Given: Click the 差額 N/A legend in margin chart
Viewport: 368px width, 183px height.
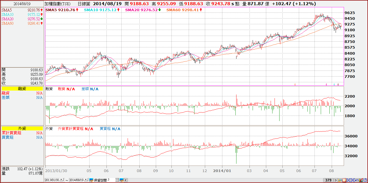Looking at the screenshot, I should (90, 89).
